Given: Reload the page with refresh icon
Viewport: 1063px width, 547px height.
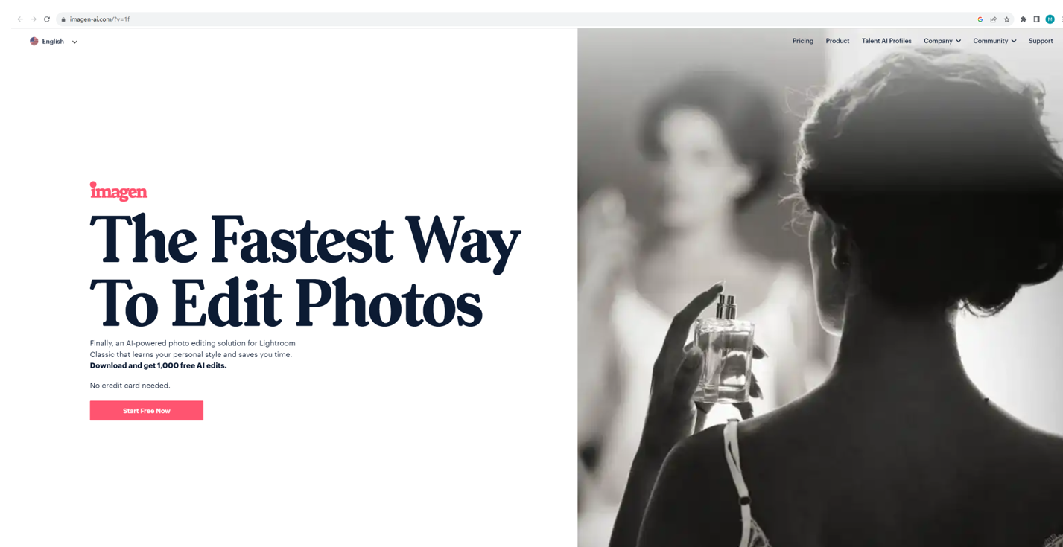Looking at the screenshot, I should [x=47, y=19].
